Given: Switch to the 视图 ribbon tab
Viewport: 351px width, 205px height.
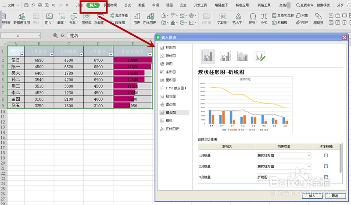Looking at the screenshot, I should tap(169, 5).
